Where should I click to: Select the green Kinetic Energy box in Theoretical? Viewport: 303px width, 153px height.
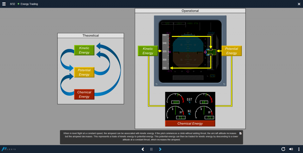[x=84, y=50]
